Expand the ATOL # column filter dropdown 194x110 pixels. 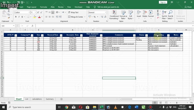[16, 36]
